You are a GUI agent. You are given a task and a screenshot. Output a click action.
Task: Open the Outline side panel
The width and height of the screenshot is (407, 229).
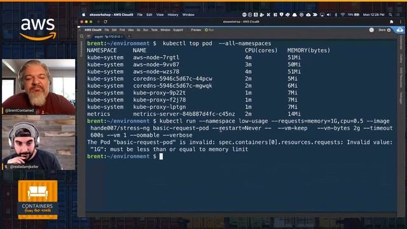401,58
